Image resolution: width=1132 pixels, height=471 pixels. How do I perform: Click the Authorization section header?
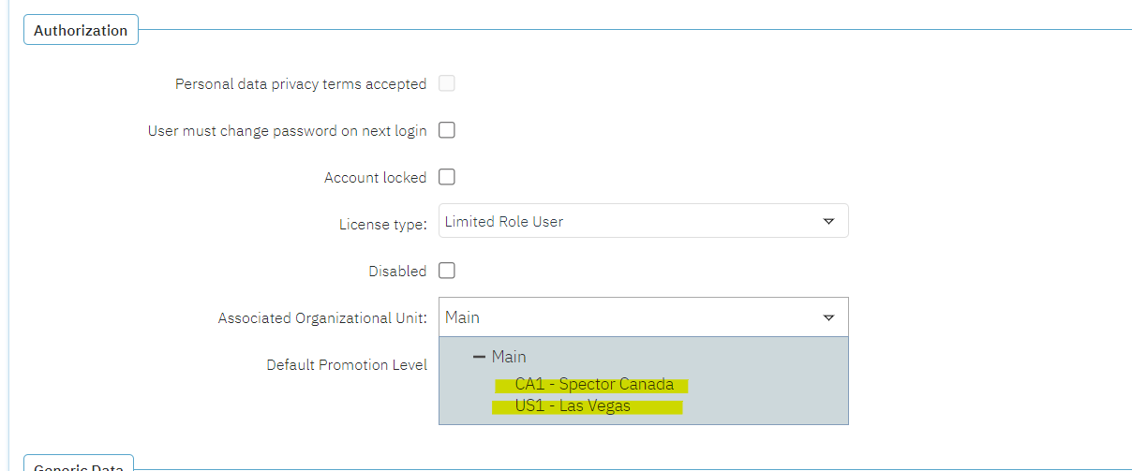(x=81, y=30)
